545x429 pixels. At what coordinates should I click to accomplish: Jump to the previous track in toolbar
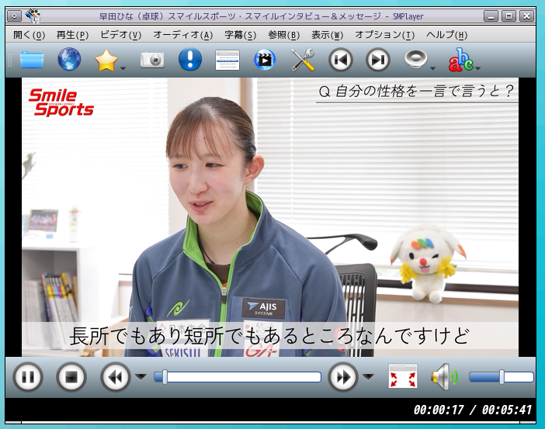(340, 60)
